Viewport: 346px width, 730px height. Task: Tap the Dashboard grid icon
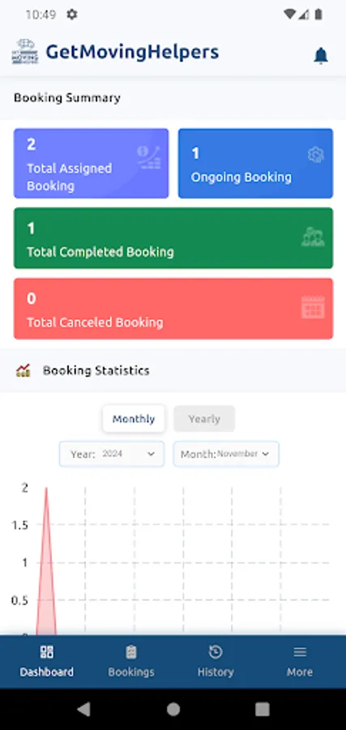click(x=46, y=652)
